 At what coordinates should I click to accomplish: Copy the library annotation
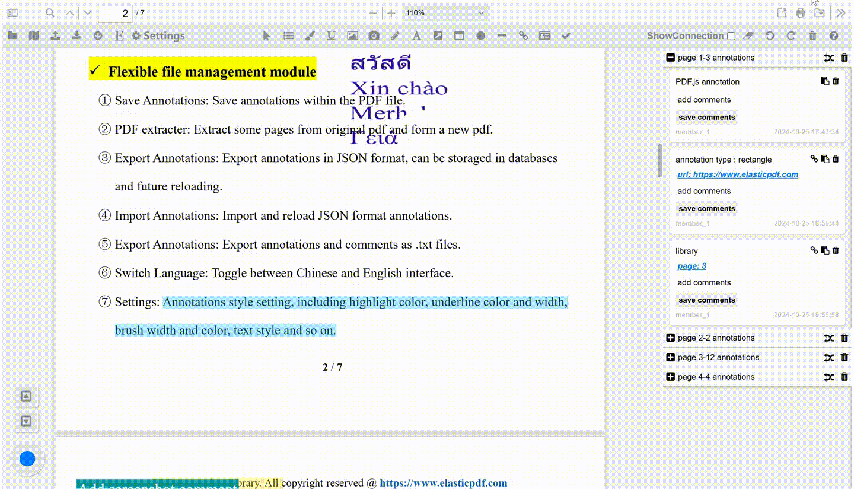825,250
